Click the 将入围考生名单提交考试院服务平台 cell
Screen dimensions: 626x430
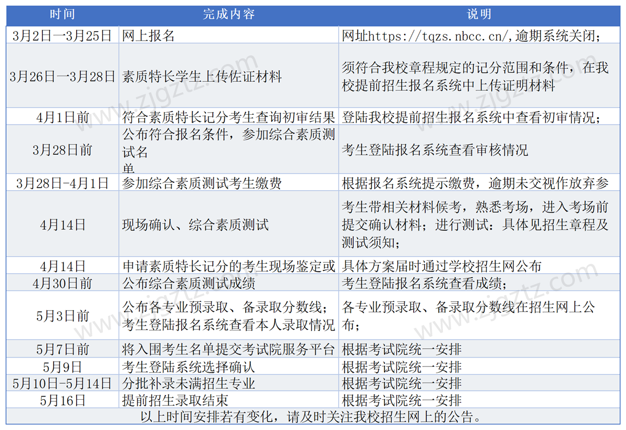227,349
